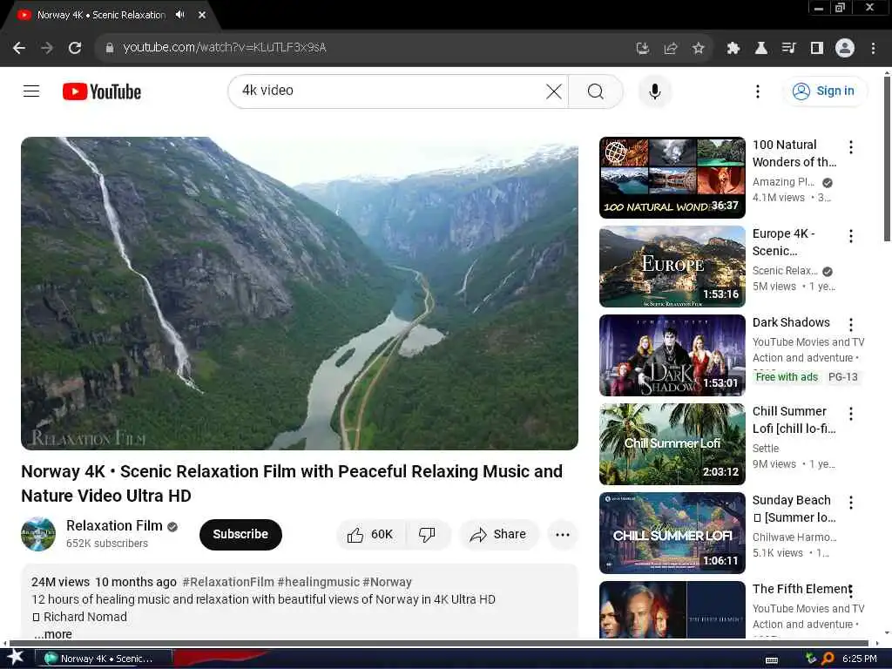Open options menu for Chill Summer Lofi
892x669 pixels.
coord(851,414)
